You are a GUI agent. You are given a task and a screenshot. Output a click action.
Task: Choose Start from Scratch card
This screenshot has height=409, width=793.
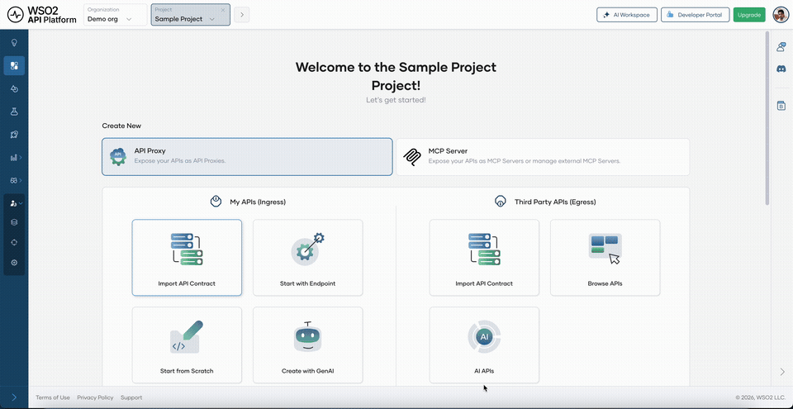pos(187,345)
